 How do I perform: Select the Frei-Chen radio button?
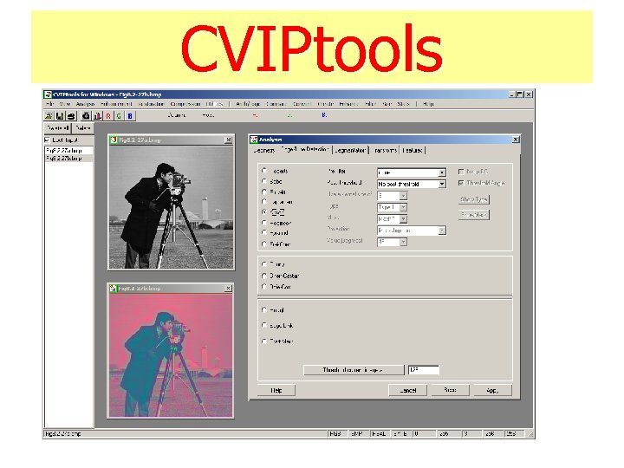click(264, 244)
